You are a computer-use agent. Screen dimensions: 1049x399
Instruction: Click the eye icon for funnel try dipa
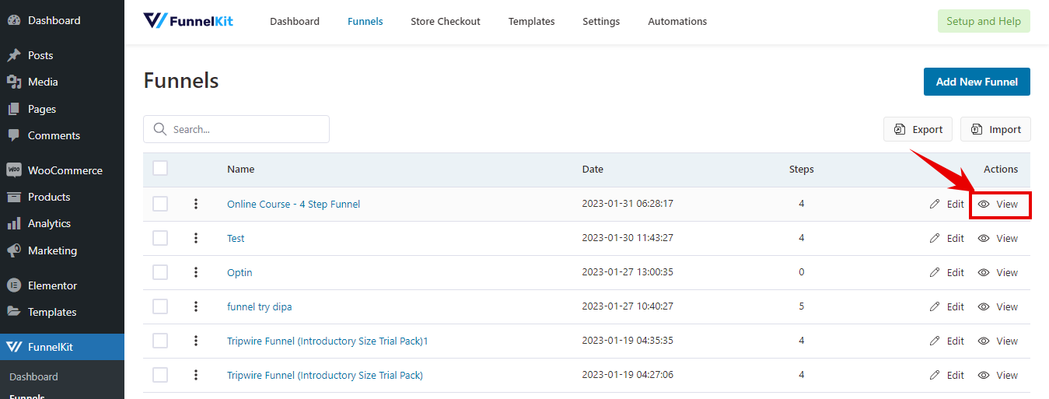point(984,306)
